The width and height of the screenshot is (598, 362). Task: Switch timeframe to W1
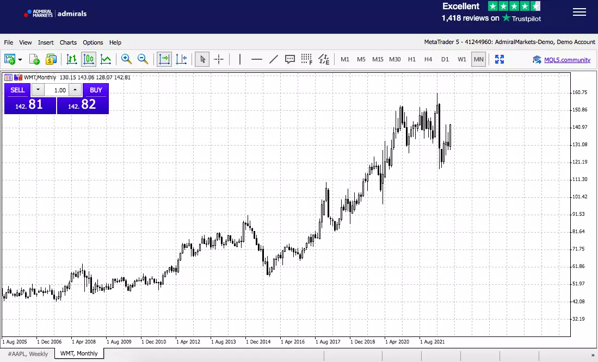462,59
